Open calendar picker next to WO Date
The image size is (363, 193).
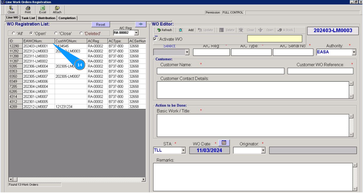click(x=224, y=143)
